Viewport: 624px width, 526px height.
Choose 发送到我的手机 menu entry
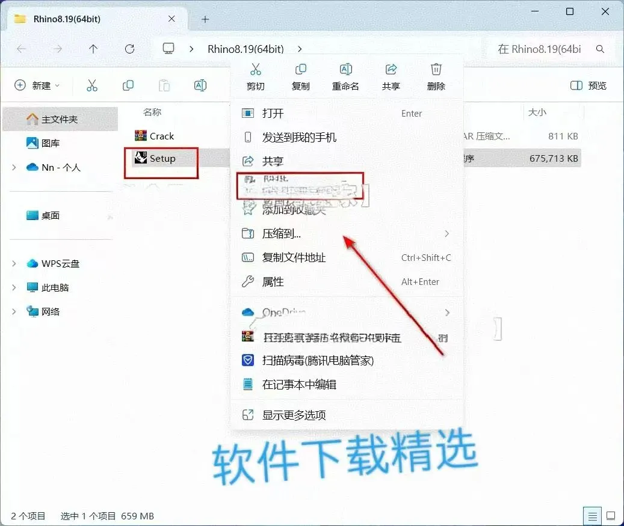(347, 138)
